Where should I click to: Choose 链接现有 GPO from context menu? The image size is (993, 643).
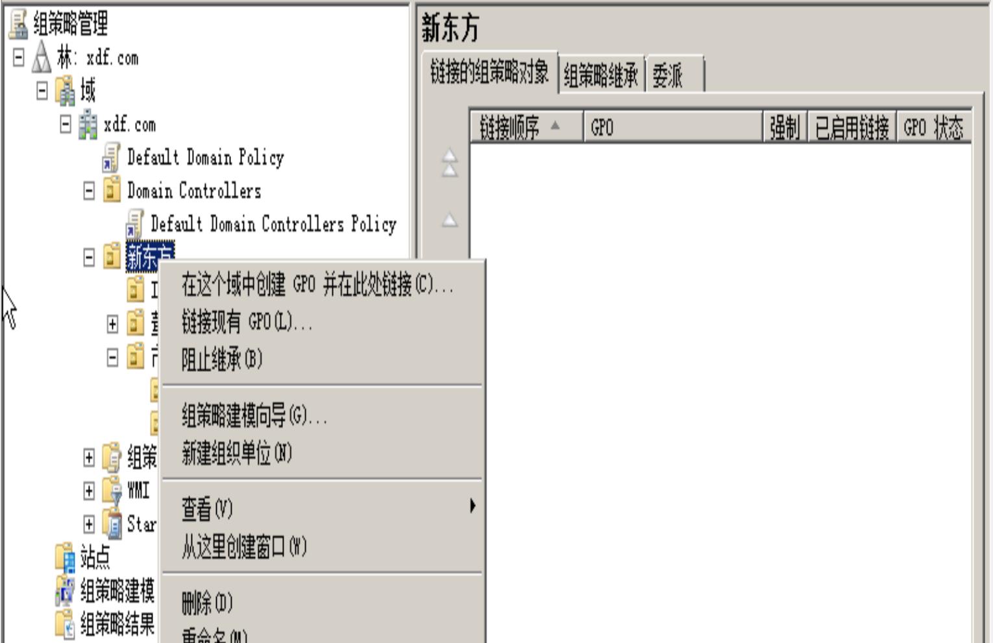point(322,321)
